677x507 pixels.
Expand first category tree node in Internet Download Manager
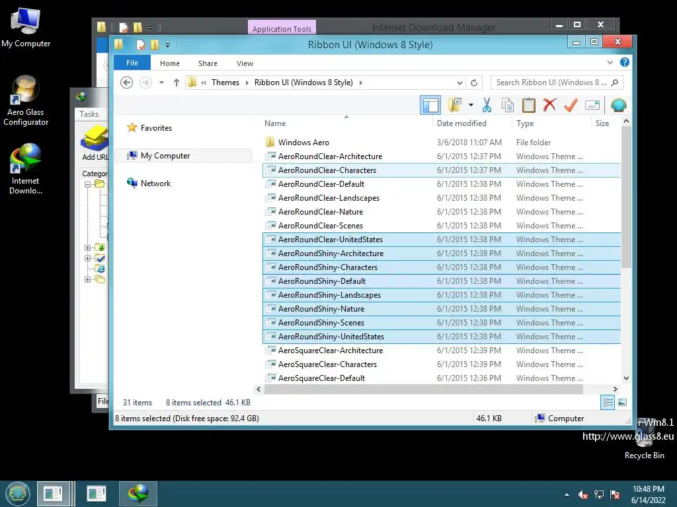click(x=87, y=184)
